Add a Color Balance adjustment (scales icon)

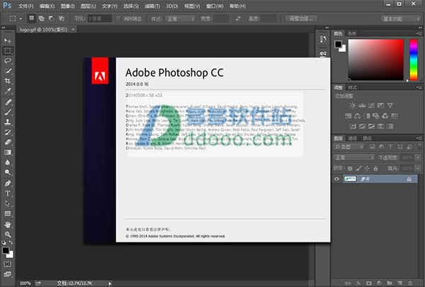(x=358, y=116)
